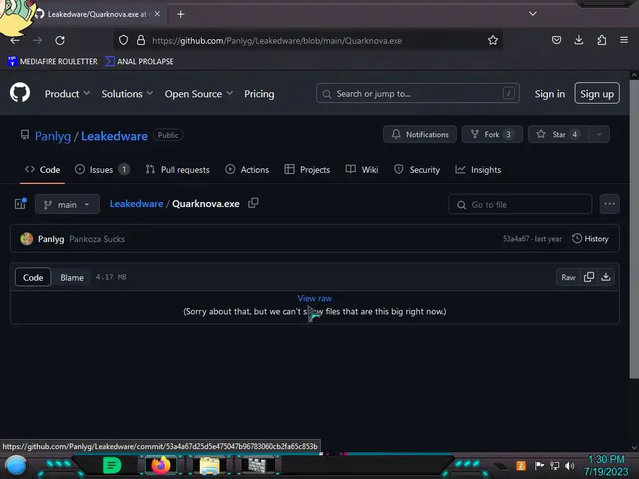639x479 pixels.
Task: Reload the current GitHub page
Action: pyautogui.click(x=60, y=41)
